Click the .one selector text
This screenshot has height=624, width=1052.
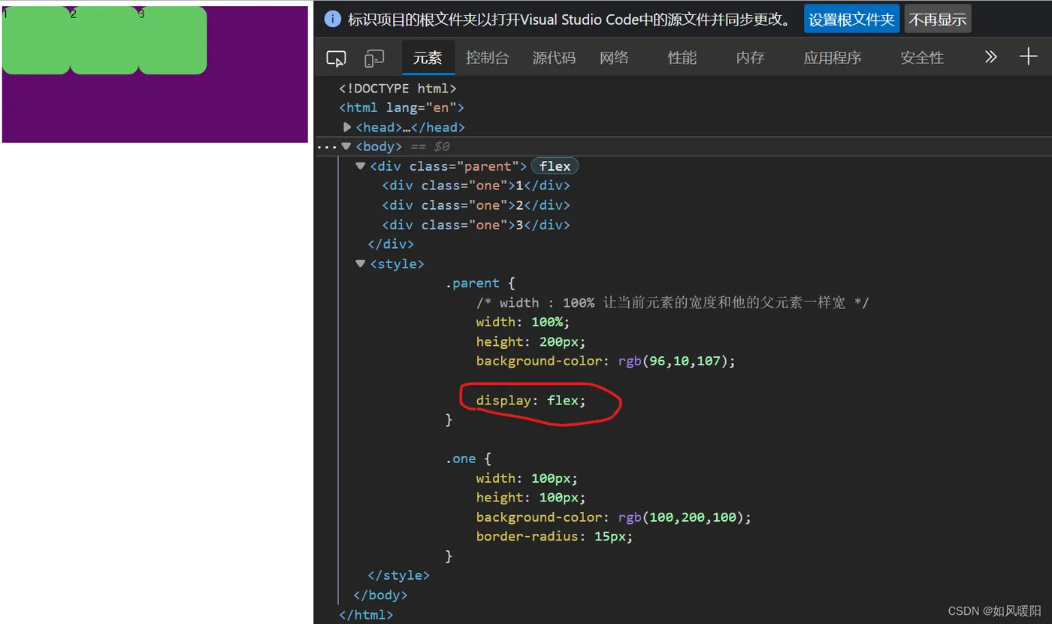[461, 459]
